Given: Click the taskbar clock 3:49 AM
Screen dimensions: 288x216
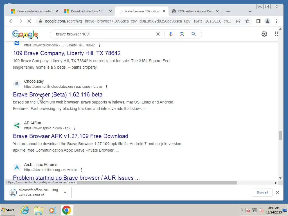Looking at the screenshot, I should pos(274,210).
